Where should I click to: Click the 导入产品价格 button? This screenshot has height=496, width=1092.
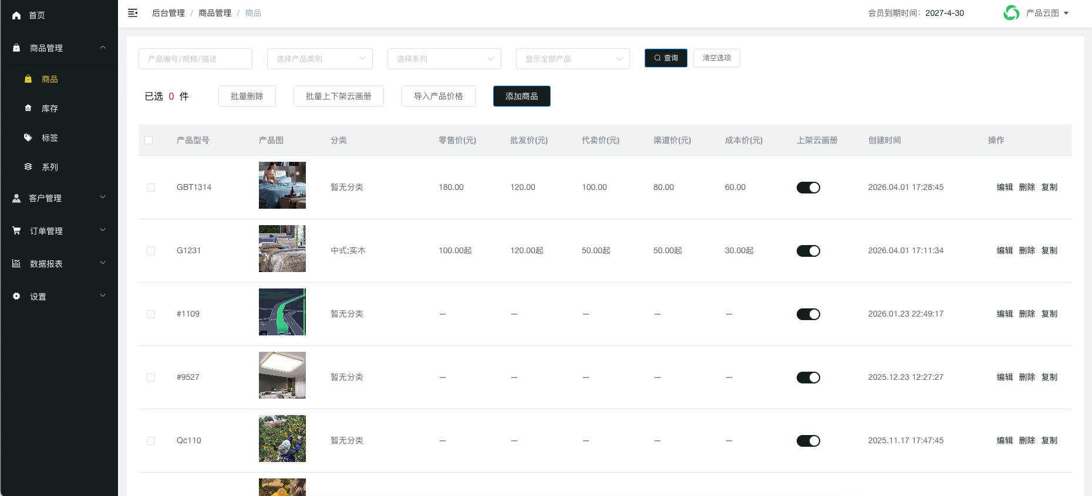[439, 96]
